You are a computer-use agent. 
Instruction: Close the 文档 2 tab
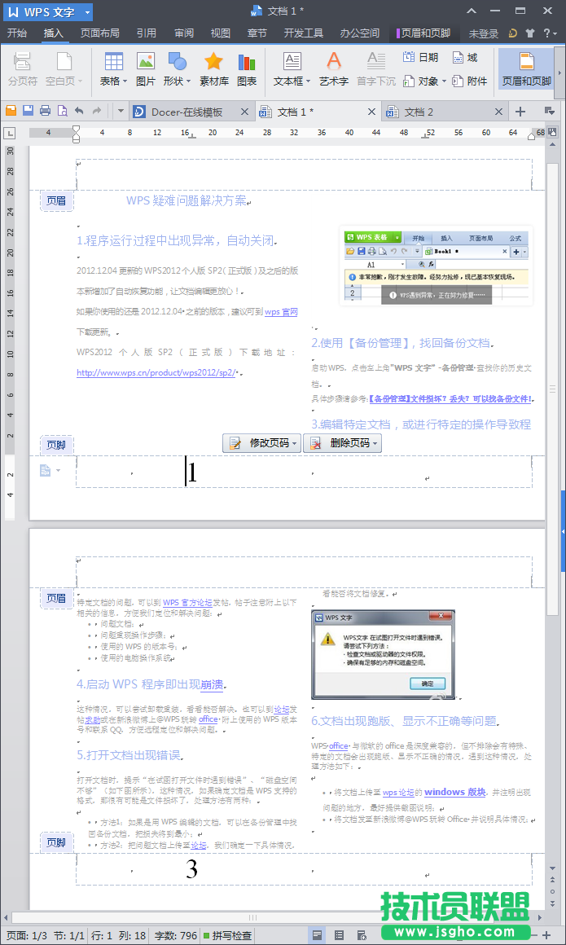click(498, 112)
